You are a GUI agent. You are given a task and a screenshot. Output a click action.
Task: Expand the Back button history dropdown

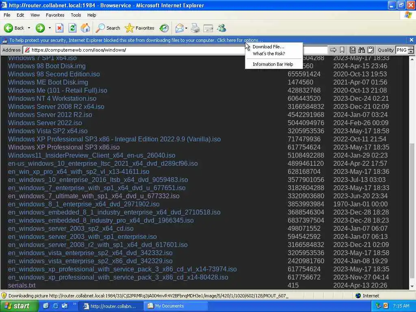29,28
